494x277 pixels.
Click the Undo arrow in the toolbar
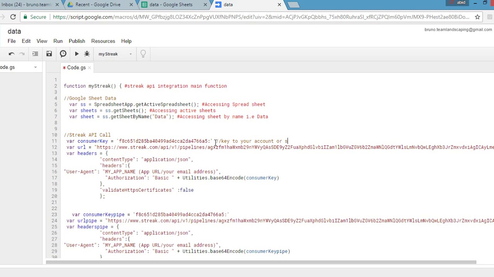click(12, 54)
